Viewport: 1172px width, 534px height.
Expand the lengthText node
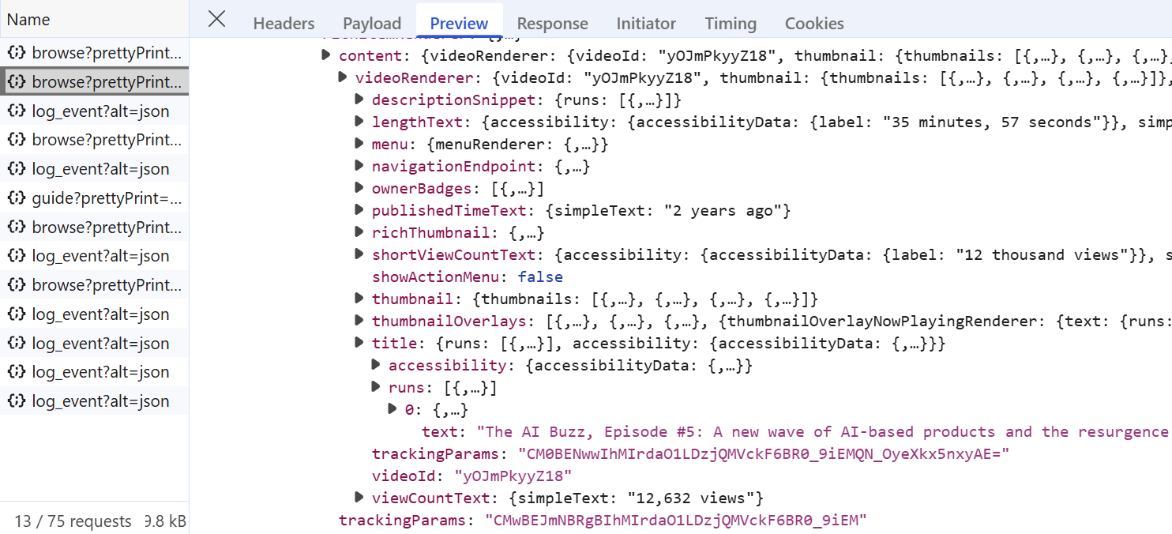(x=359, y=122)
